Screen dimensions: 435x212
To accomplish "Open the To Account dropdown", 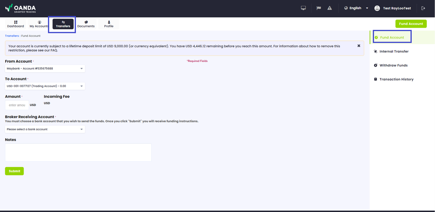I will point(45,86).
